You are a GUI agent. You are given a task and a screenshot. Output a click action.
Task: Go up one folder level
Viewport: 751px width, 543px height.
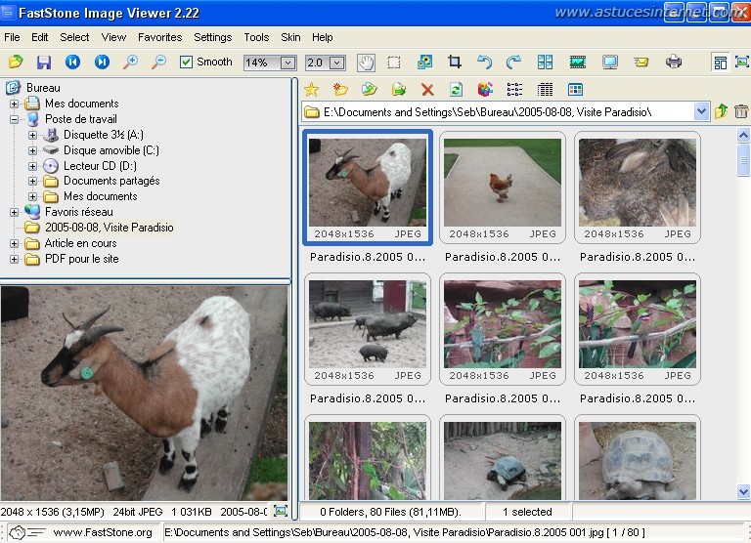(x=721, y=112)
